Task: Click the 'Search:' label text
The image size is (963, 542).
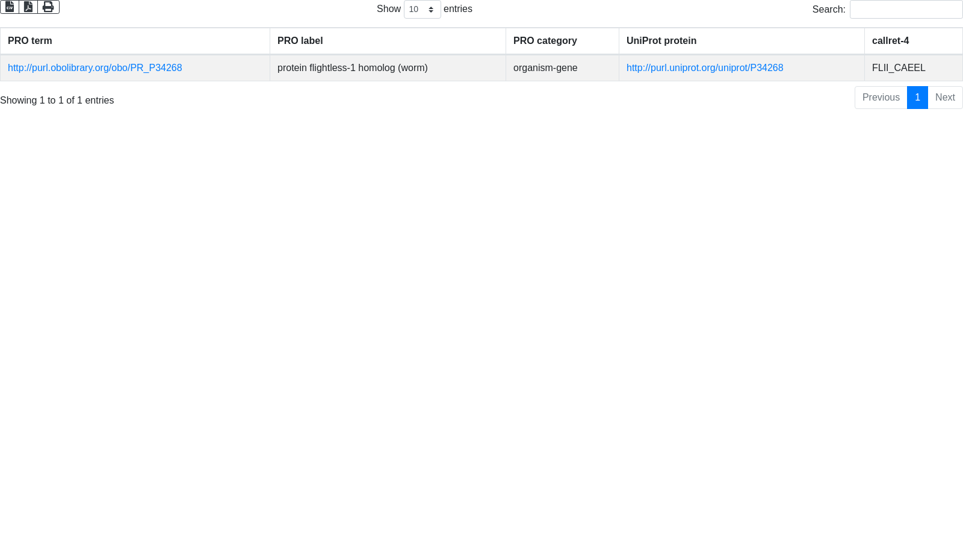Action: [828, 10]
